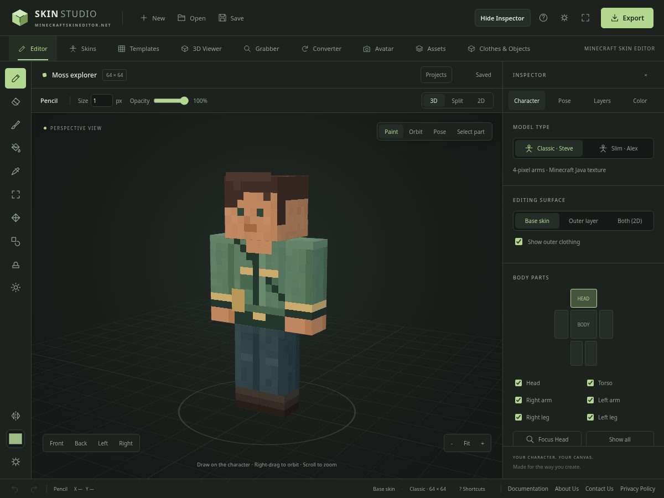
Task: Click the gear-like icon below color swatch
Action: [x=15, y=461]
